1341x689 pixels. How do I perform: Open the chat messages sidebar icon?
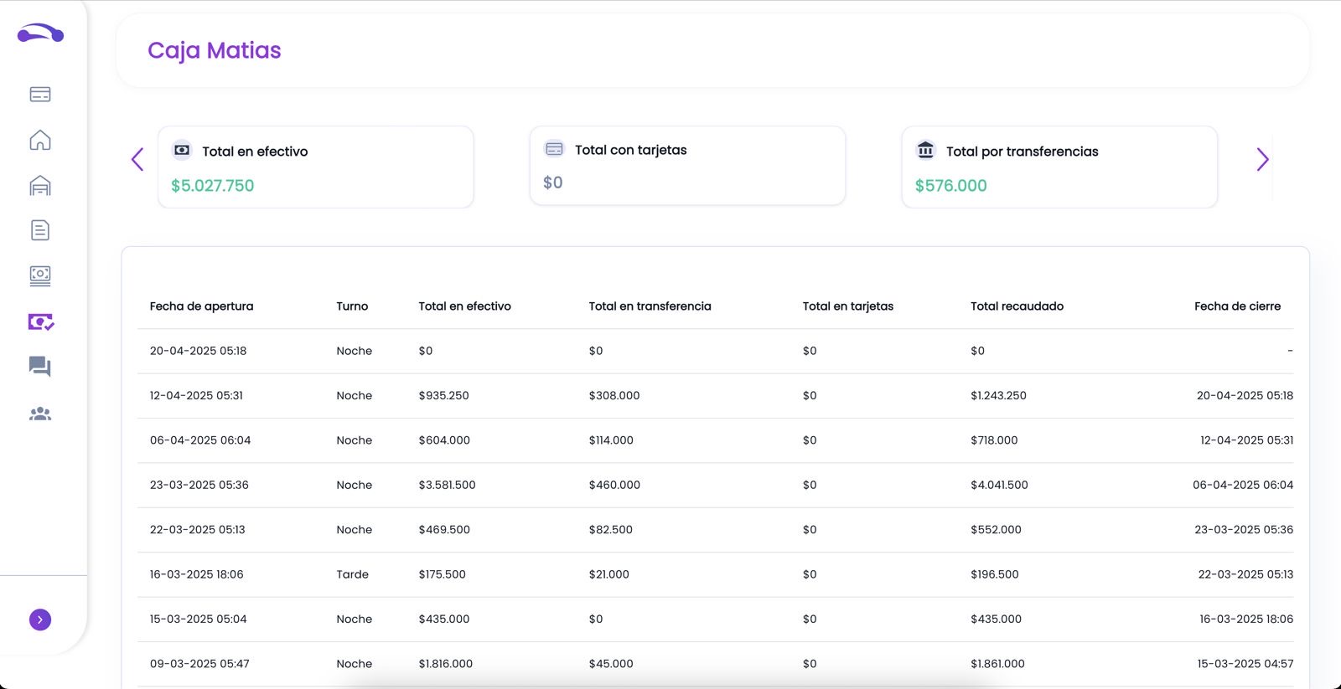coord(40,367)
